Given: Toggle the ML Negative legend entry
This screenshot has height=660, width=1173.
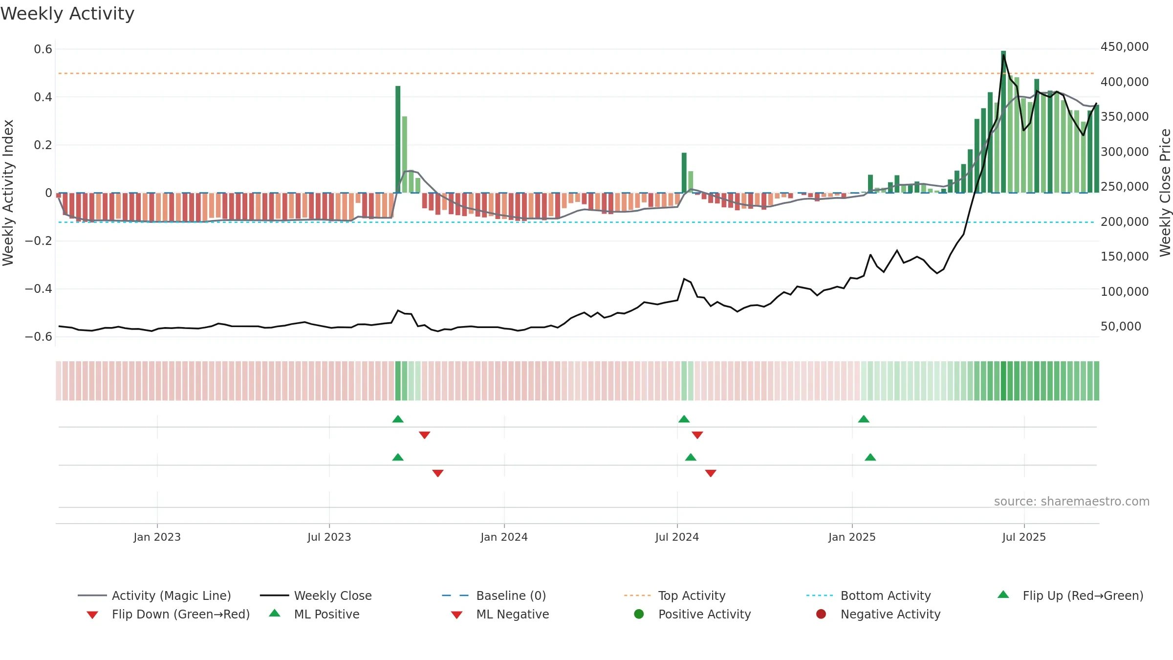Looking at the screenshot, I should pyautogui.click(x=500, y=614).
